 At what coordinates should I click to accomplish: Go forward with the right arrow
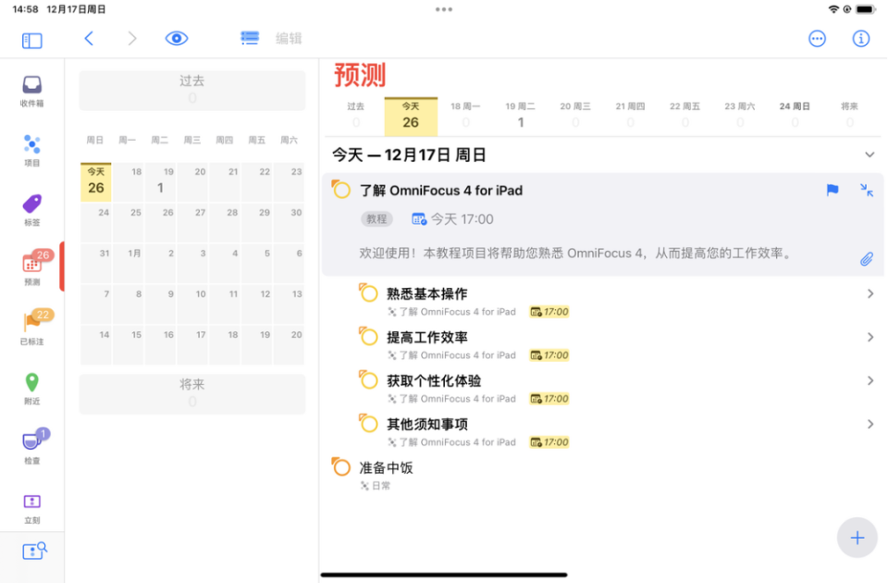click(x=132, y=39)
